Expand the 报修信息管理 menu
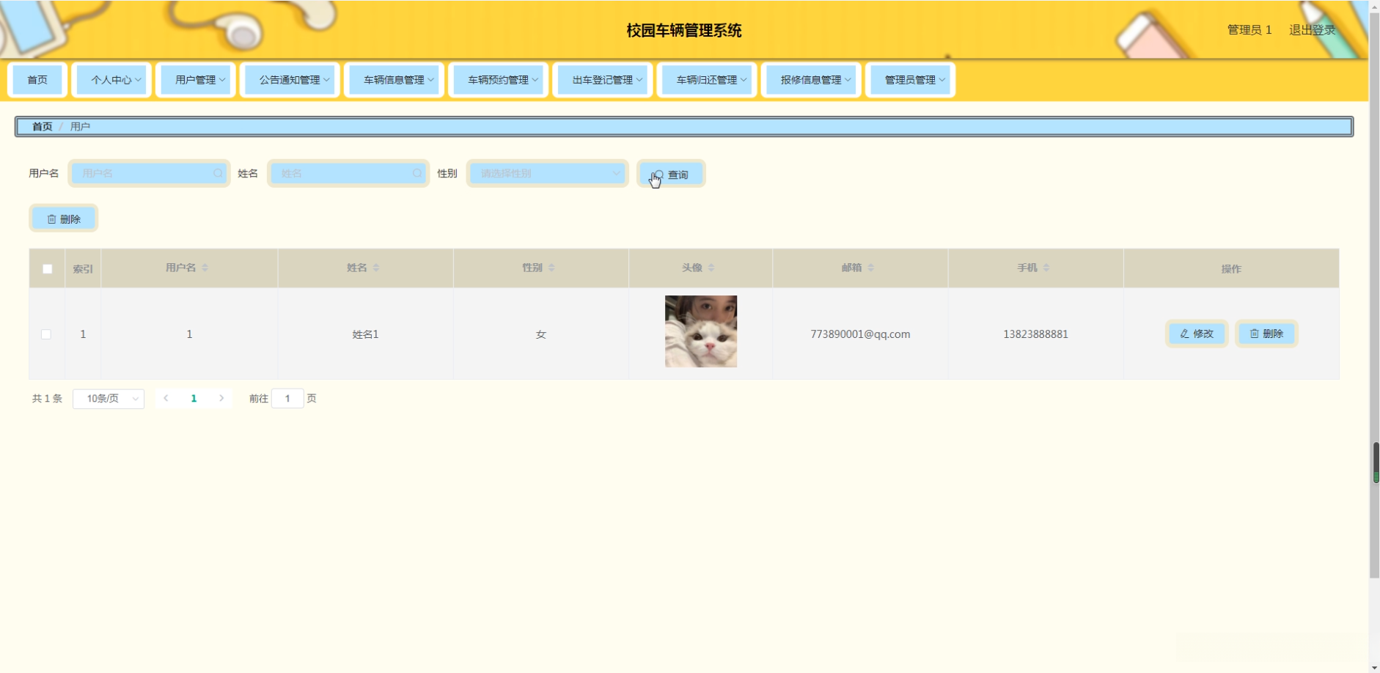The height and width of the screenshot is (673, 1380). tap(811, 80)
